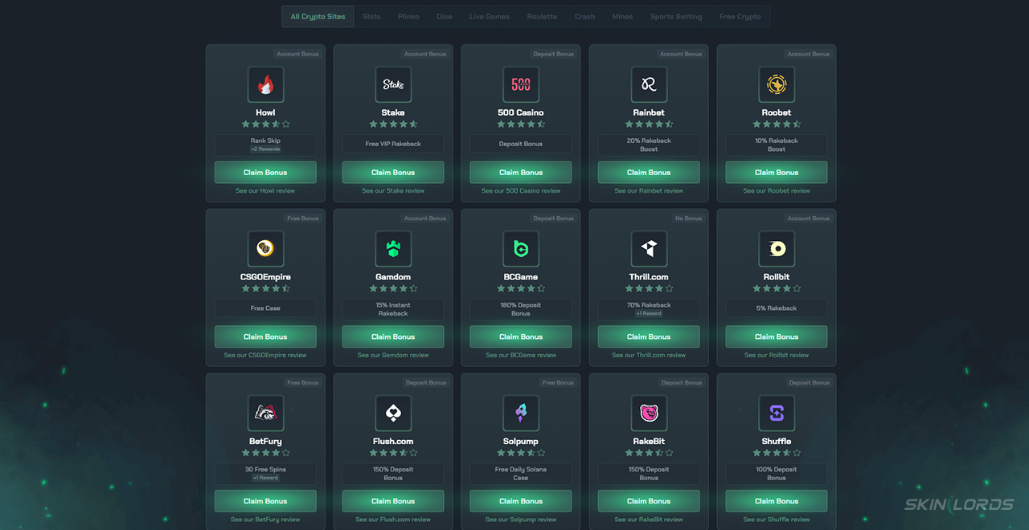Click Stake's 'Free VIP Rakeback' box

tap(393, 145)
